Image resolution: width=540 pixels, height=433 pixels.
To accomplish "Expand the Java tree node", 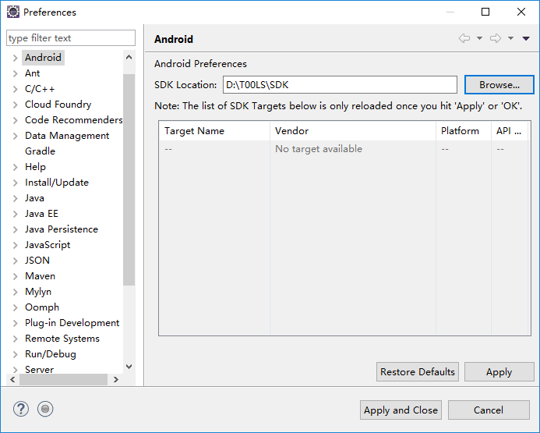I will 15,198.
